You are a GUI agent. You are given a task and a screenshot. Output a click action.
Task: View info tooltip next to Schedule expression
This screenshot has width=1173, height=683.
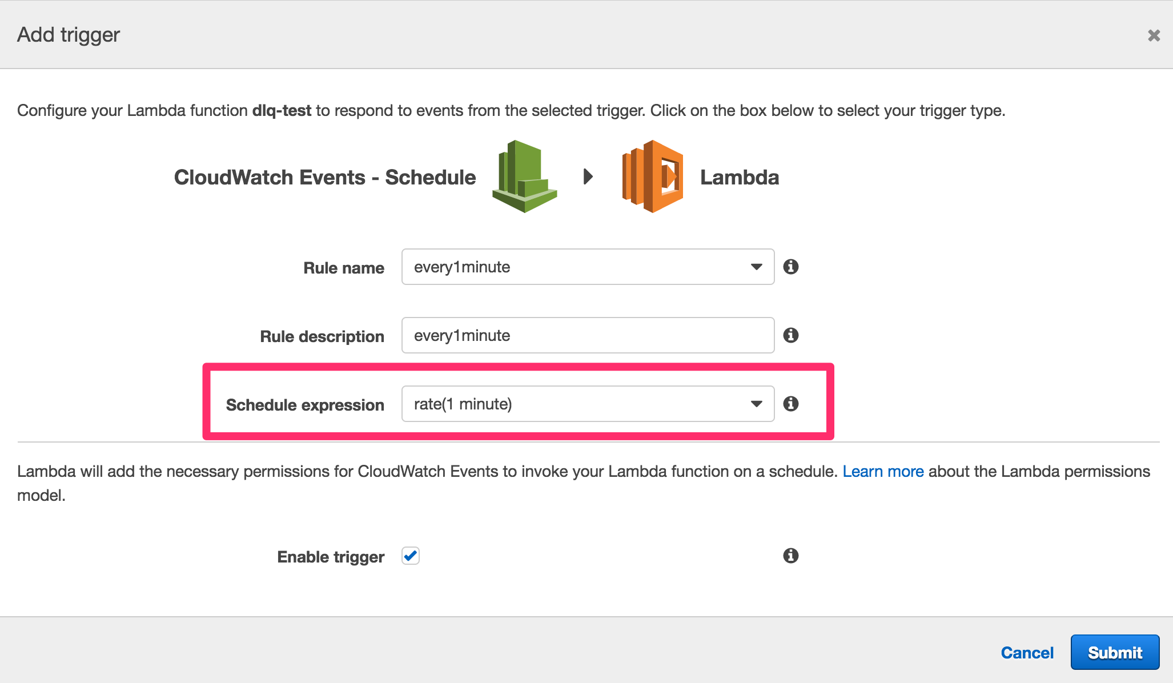click(791, 404)
